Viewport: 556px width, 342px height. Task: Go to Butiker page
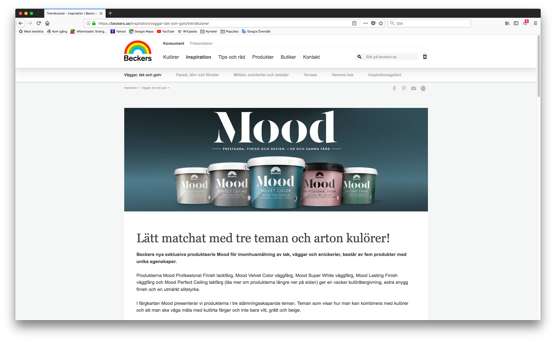[288, 57]
